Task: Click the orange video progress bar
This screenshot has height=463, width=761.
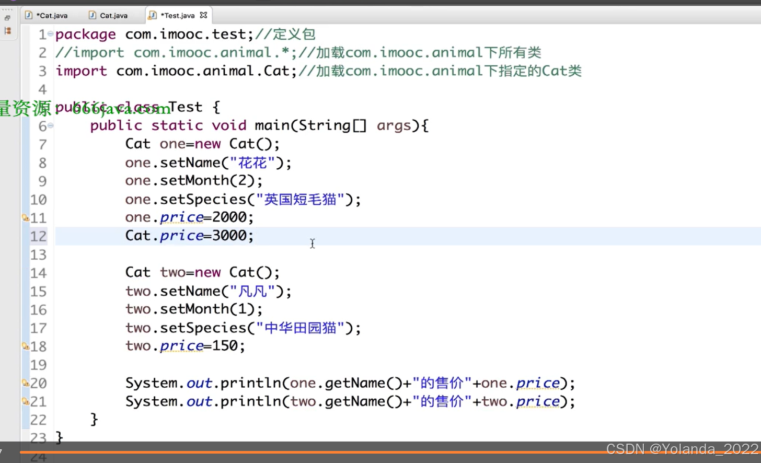Action: tap(390, 452)
